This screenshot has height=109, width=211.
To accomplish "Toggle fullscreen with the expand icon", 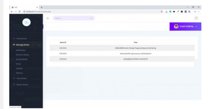I will [196, 18].
